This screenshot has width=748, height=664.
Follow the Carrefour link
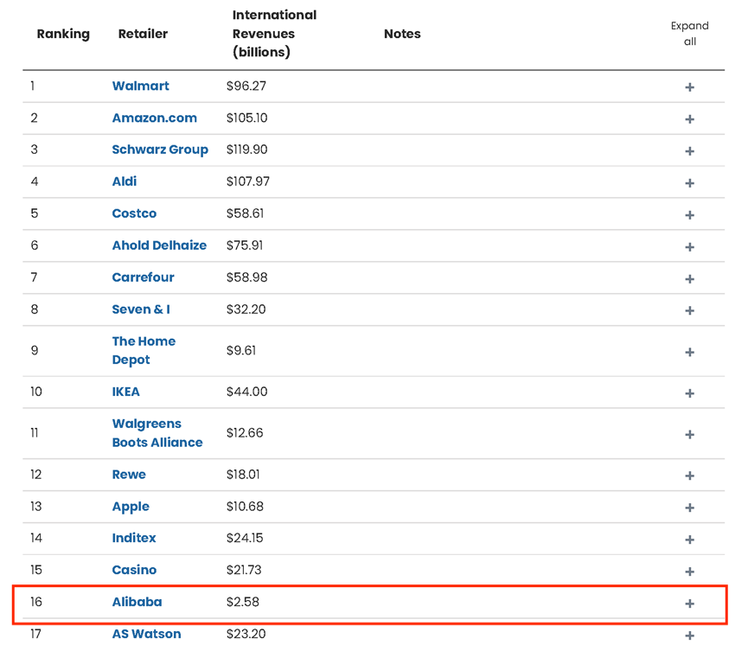(x=143, y=278)
